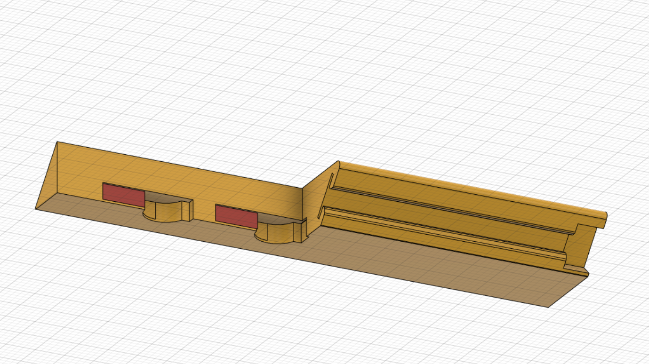Select the left red rectangular face
The height and width of the screenshot is (364, 649).
(123, 194)
